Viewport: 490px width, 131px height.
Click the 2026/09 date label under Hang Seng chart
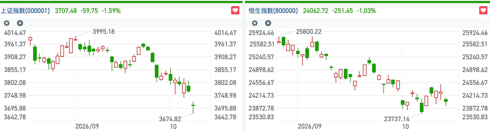(x=309, y=126)
